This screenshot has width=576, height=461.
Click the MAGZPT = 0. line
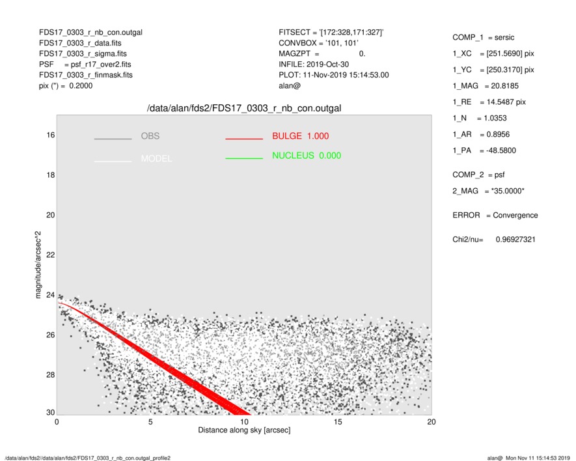[x=322, y=53]
